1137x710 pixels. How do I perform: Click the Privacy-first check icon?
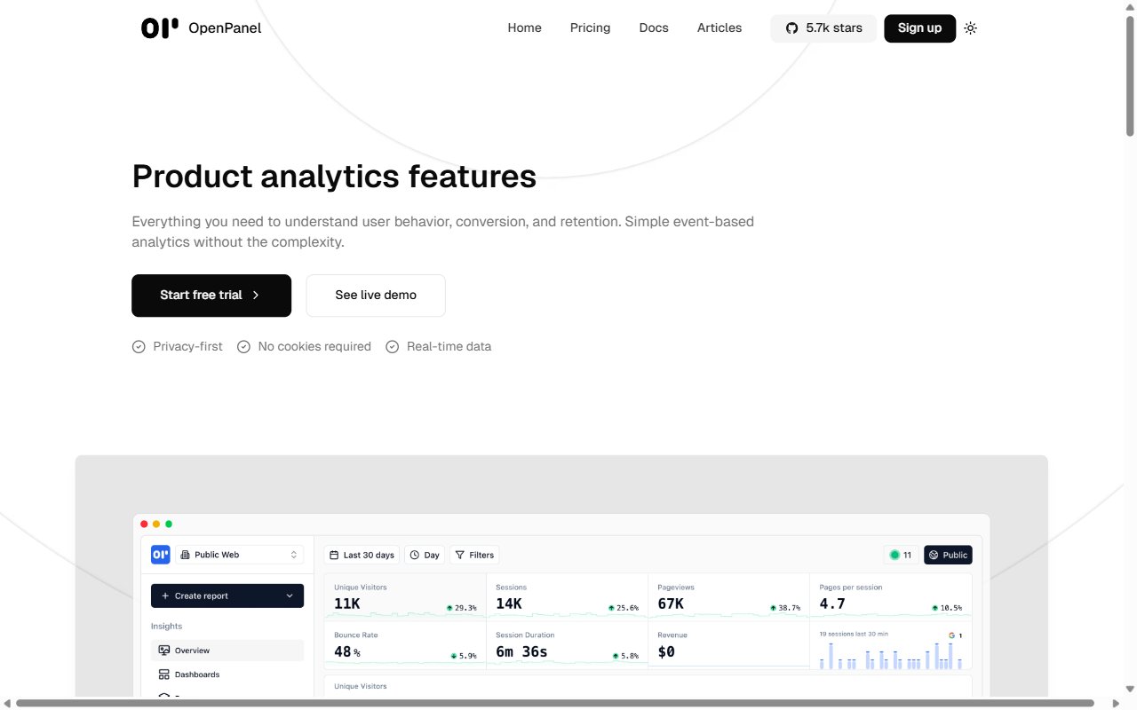139,347
